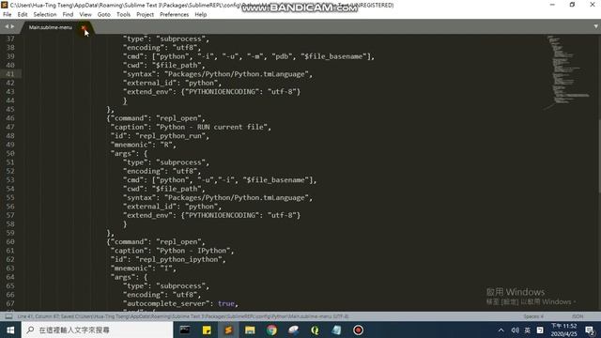Open the Preferences menu

175,15
